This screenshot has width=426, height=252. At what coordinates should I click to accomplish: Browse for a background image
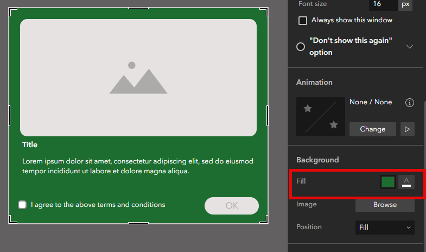pyautogui.click(x=385, y=205)
